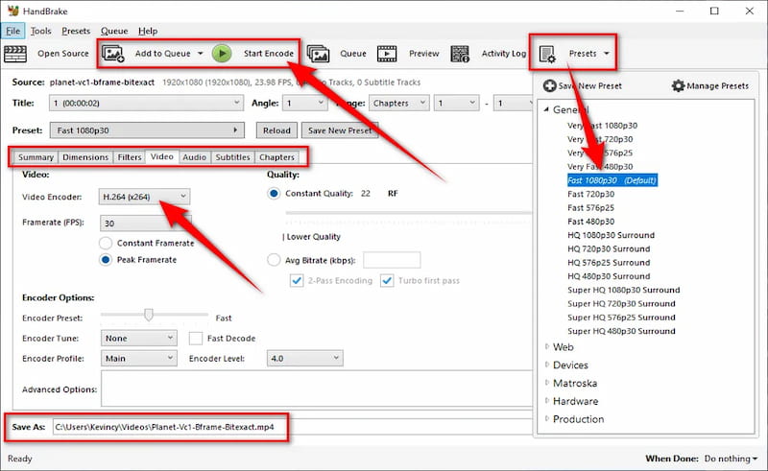The width and height of the screenshot is (768, 471).
Task: Open the Add to Queue dropdown arrow
Action: (201, 54)
